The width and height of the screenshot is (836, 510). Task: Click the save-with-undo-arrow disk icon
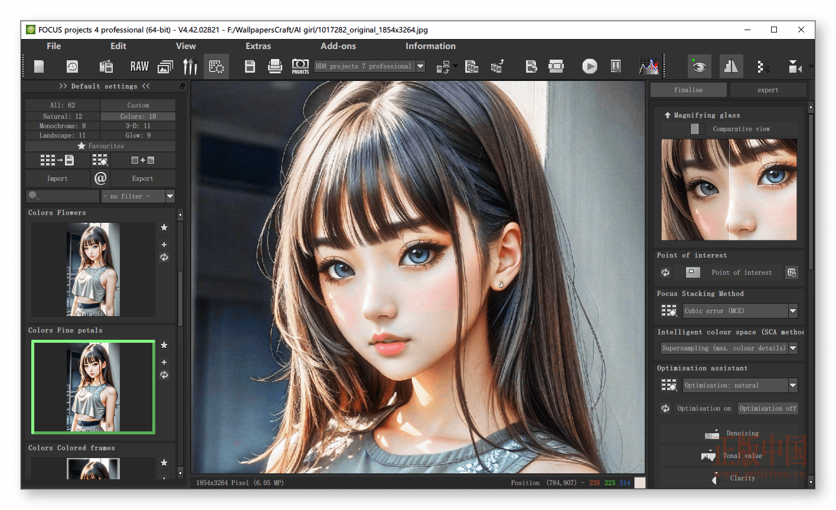[x=531, y=66]
